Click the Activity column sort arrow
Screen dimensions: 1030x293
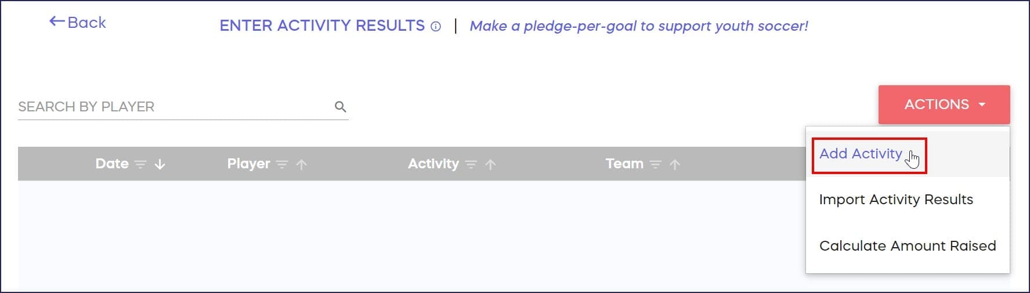tap(490, 165)
